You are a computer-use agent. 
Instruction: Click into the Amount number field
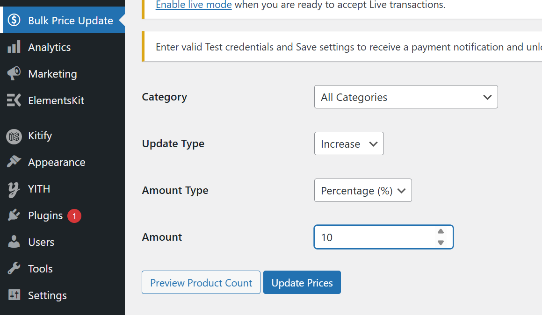tap(374, 237)
